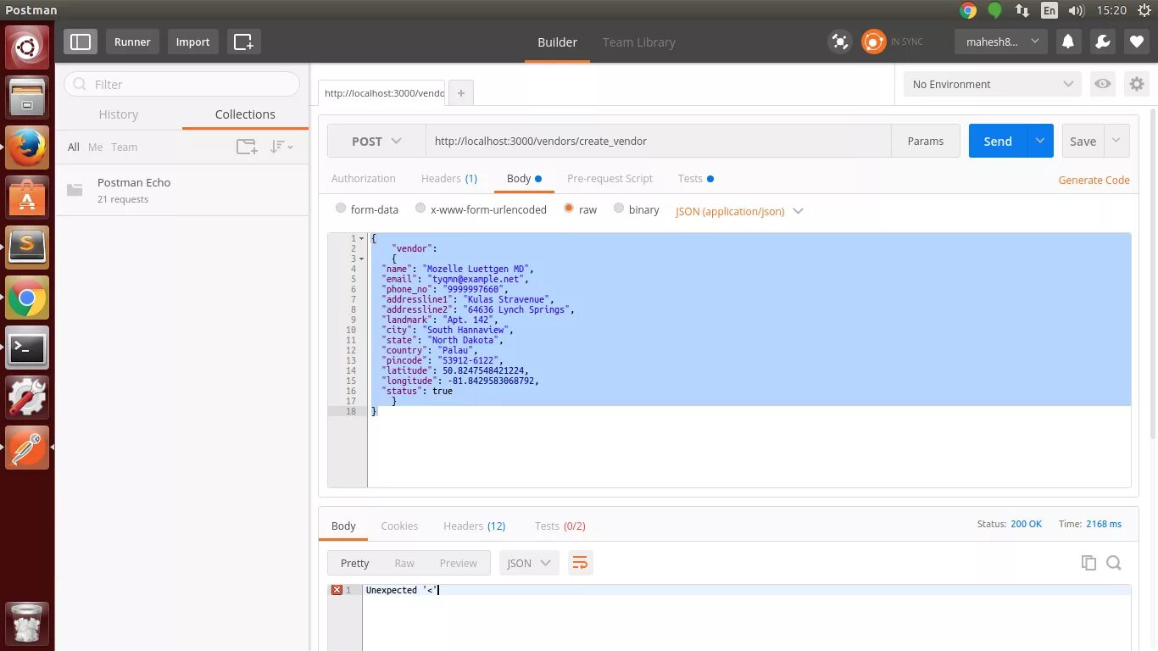Open notifications bell icon
Screen dimensions: 1158x651
[1068, 42]
